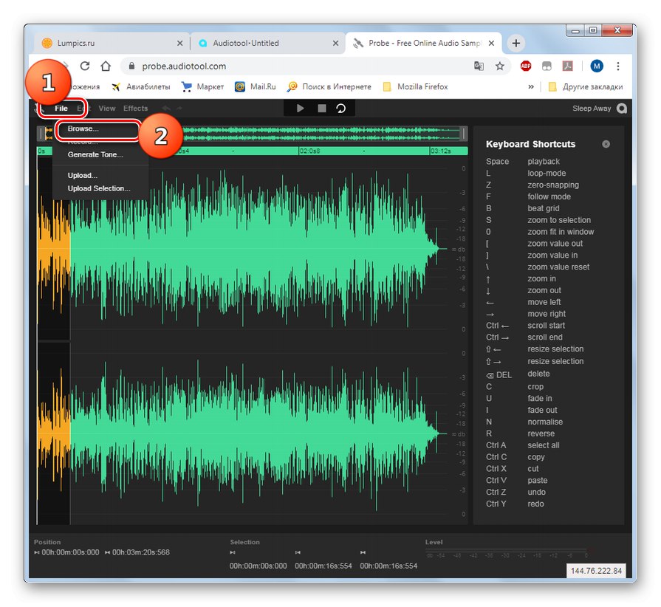Screen dimensions: 661x607
Task: Choose Upload Selection... from the File menu
Action: pos(99,188)
